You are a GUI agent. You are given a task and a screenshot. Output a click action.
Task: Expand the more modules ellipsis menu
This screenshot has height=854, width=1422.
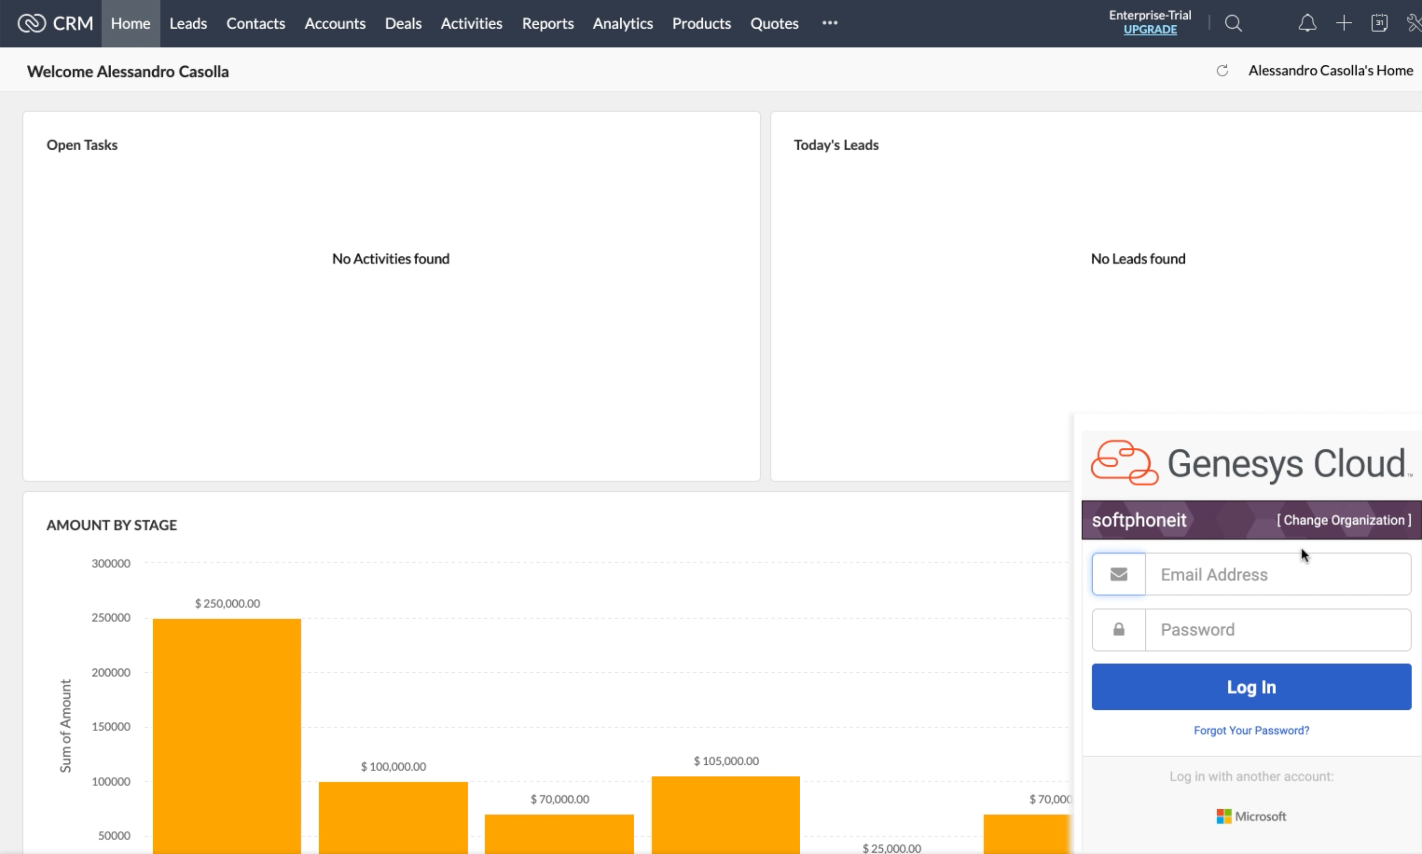pyautogui.click(x=829, y=23)
